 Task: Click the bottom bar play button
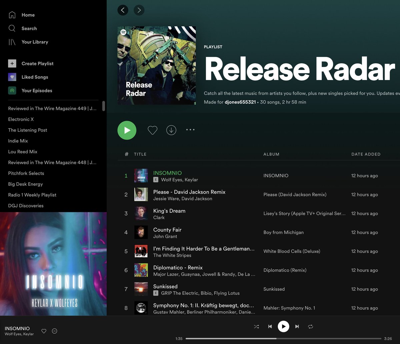point(284,327)
